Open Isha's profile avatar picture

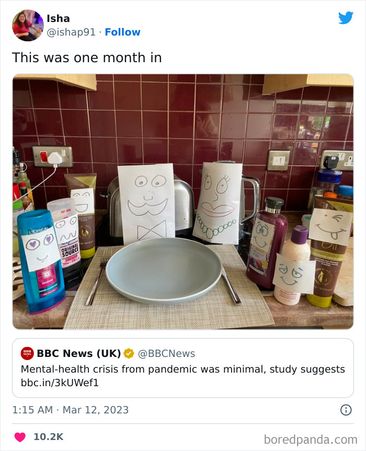click(x=28, y=25)
